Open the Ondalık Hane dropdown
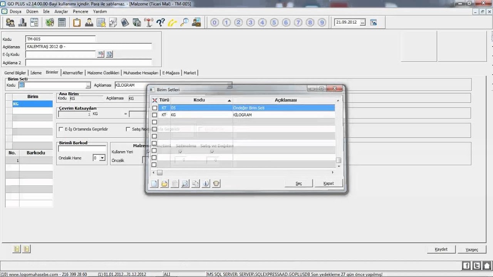This screenshot has width=493, height=277. coord(102,158)
